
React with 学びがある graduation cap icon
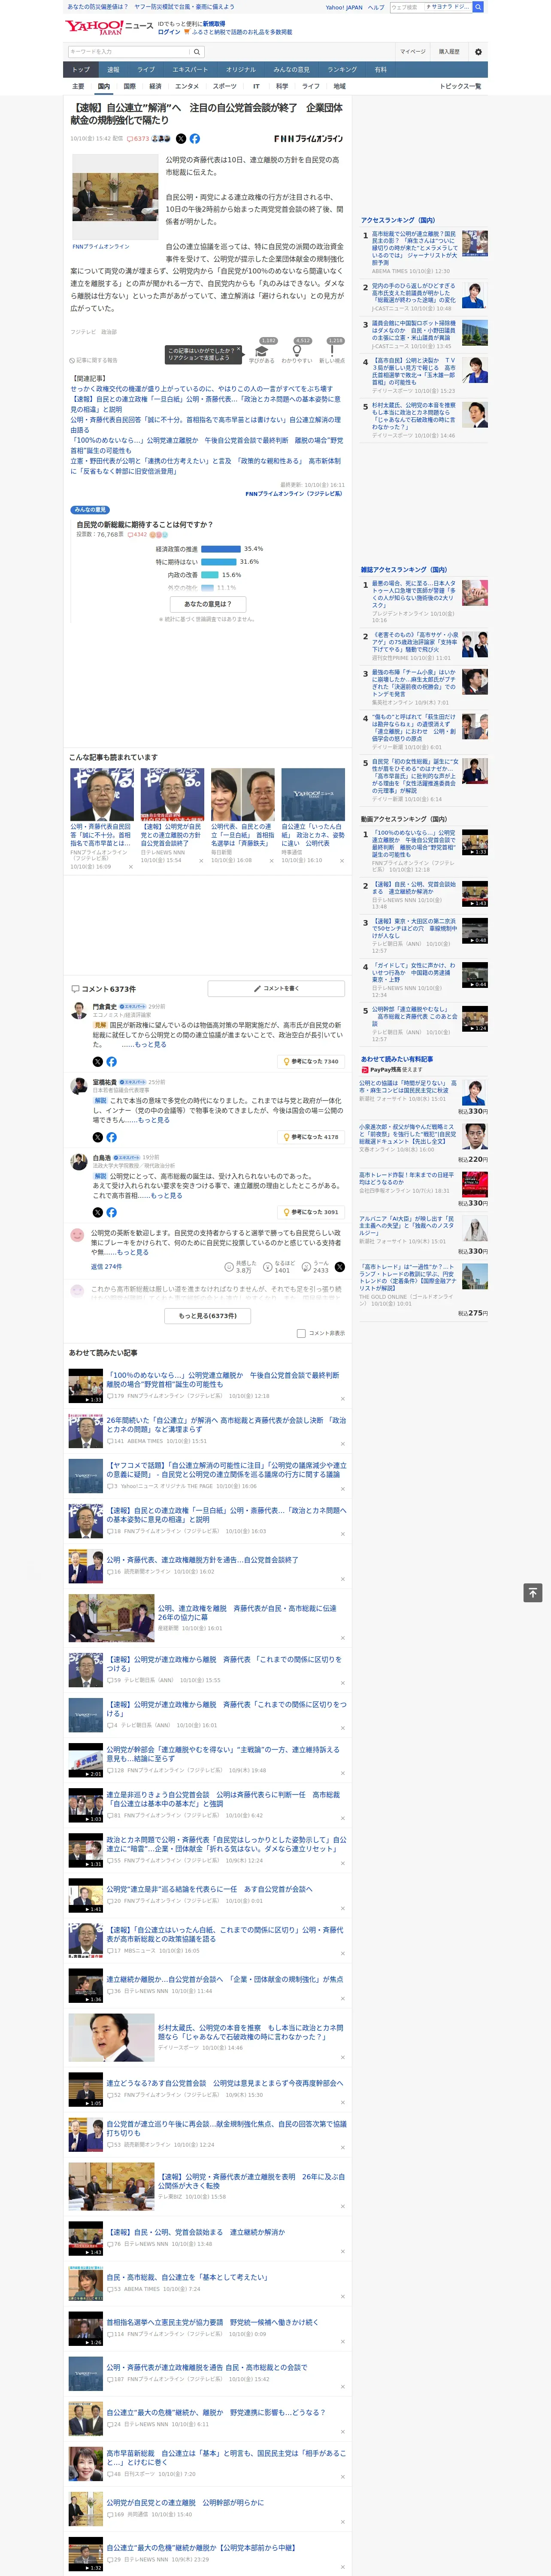click(262, 351)
